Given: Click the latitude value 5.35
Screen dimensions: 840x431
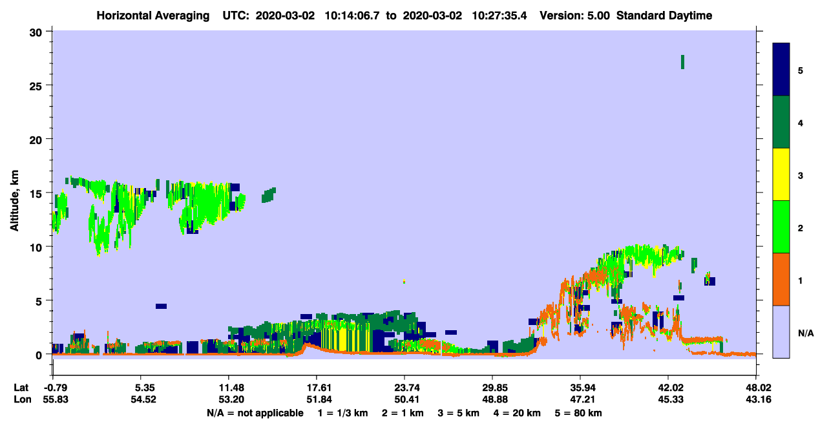Looking at the screenshot, I should pos(141,388).
